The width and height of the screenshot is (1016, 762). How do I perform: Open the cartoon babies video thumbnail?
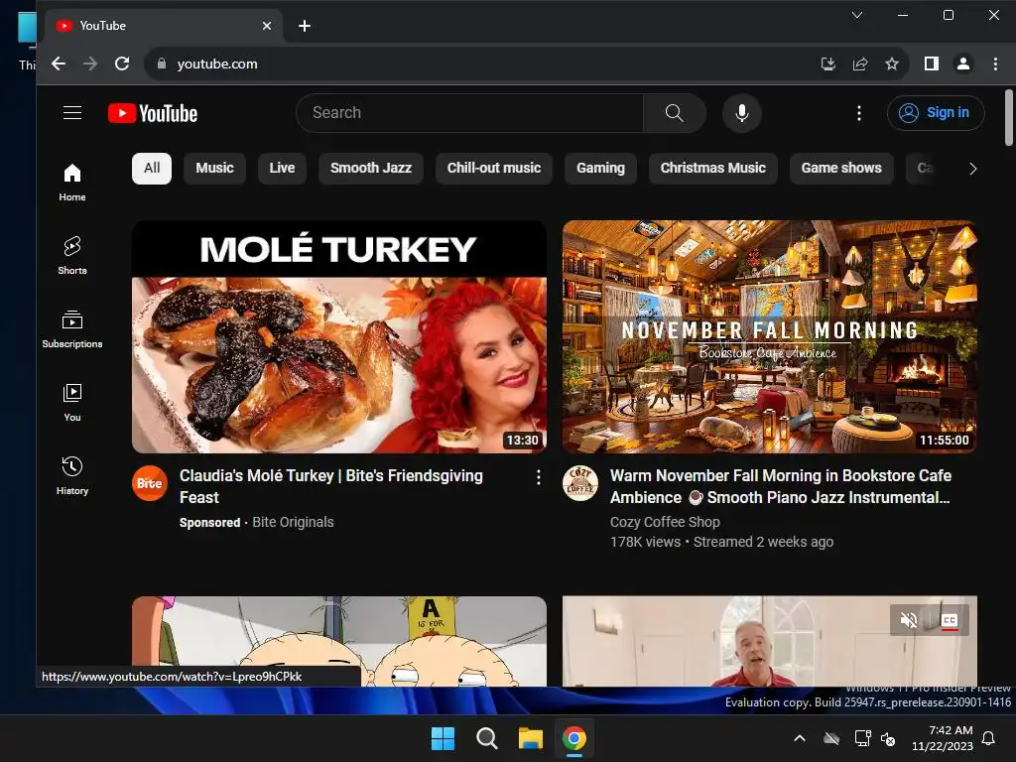[x=339, y=632]
